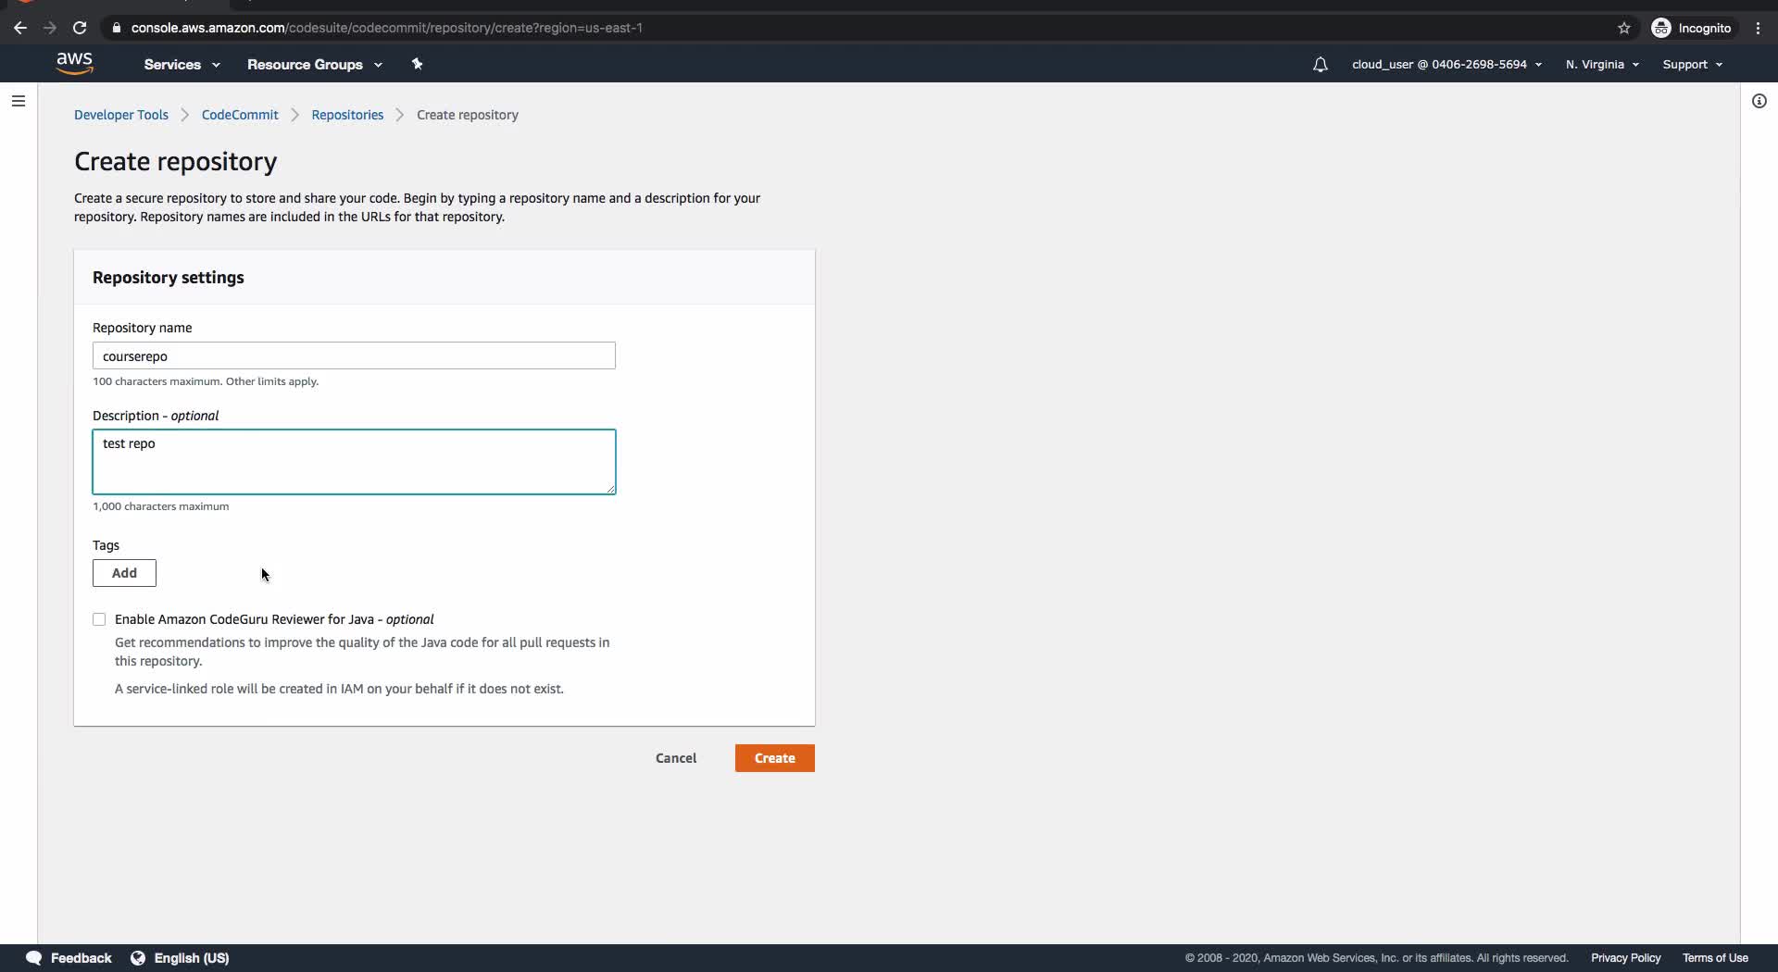Open the N. Virginia region selector
1778x972 pixels.
1602,65
